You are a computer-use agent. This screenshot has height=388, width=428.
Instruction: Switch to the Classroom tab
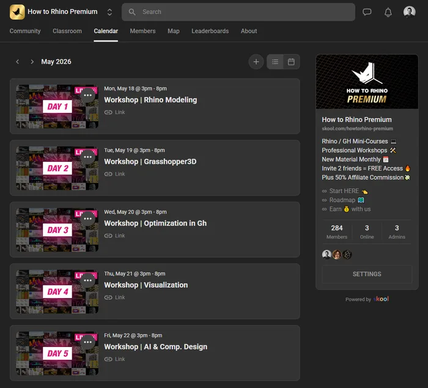67,31
